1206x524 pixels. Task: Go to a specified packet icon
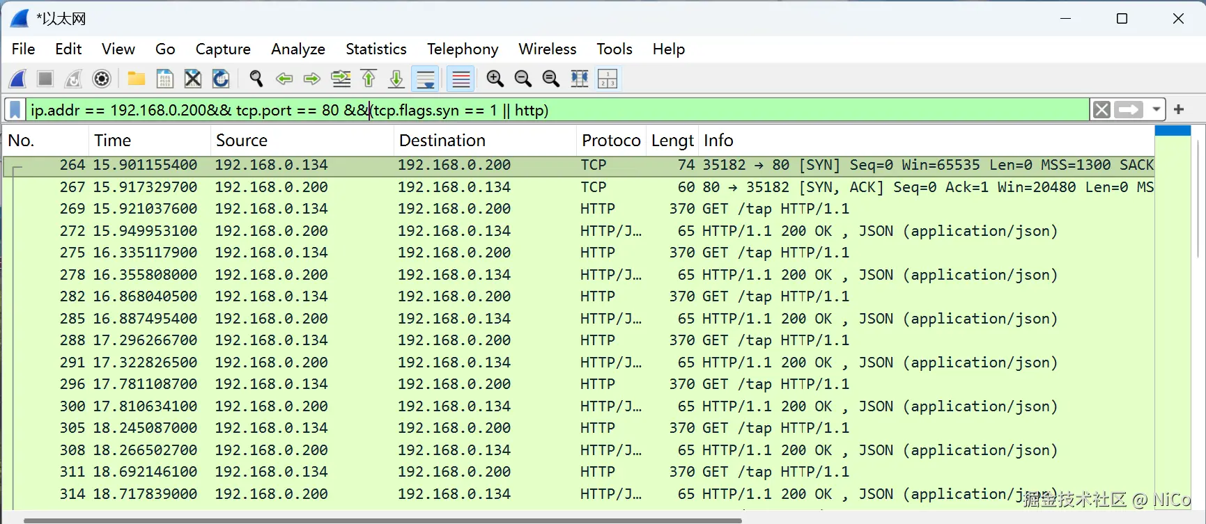[341, 79]
